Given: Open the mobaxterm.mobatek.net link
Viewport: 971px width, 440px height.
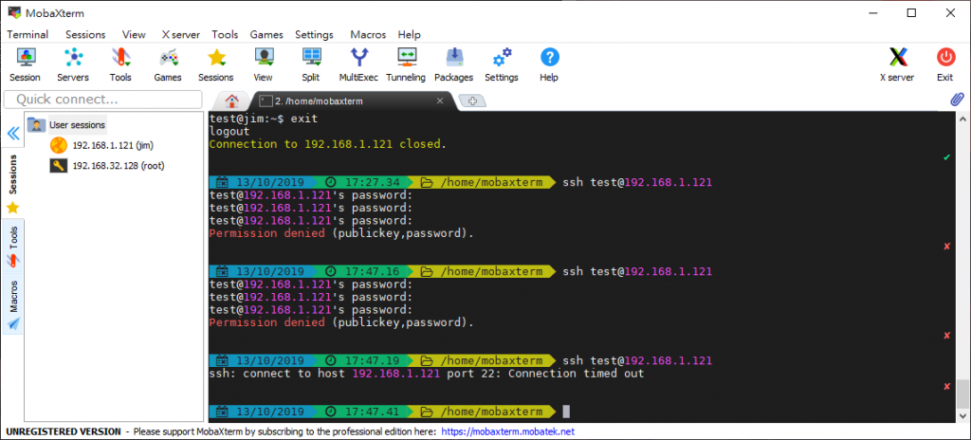Looking at the screenshot, I should coord(508,431).
